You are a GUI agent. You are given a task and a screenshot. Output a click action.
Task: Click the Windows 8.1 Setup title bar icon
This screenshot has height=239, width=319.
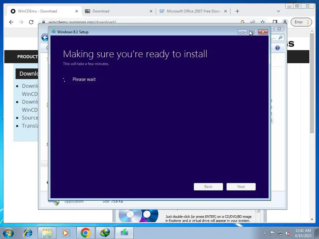tap(54, 31)
